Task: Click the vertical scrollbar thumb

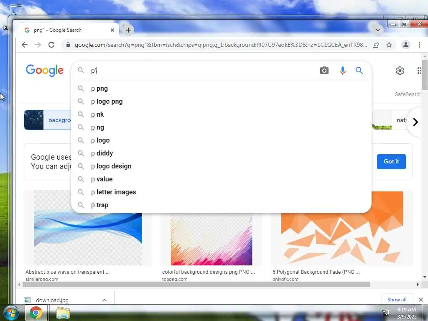Action: [x=425, y=74]
